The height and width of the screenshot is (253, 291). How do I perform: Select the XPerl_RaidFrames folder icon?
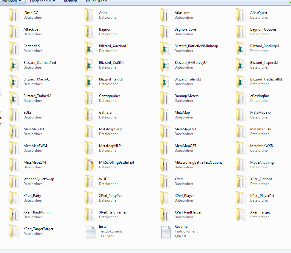click(x=90, y=215)
